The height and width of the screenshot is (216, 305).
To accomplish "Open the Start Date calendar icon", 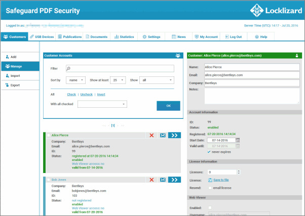I will (x=238, y=140).
